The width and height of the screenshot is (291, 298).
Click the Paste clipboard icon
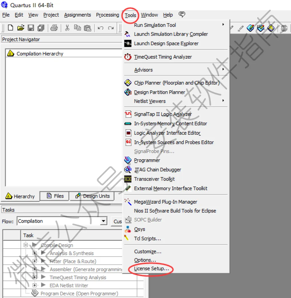click(88, 28)
